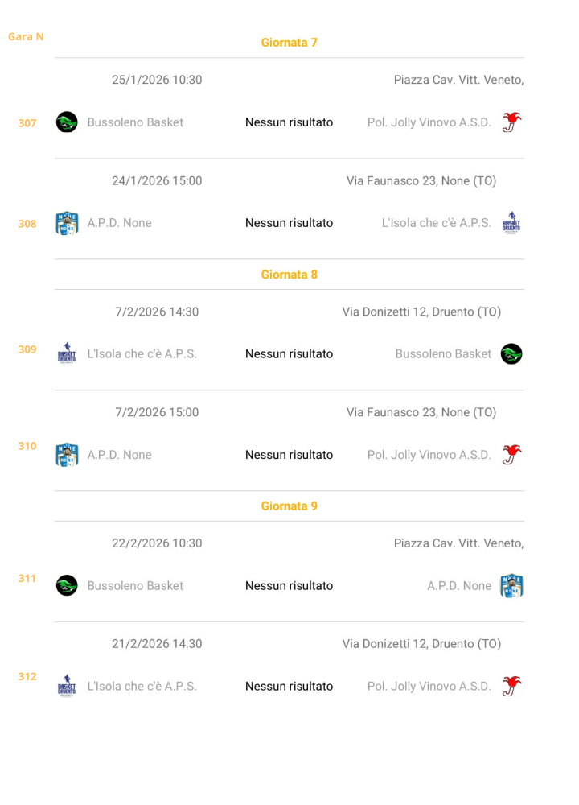The image size is (579, 805).
Task: Click Basket Druento logo in game 308
Action: tap(511, 223)
